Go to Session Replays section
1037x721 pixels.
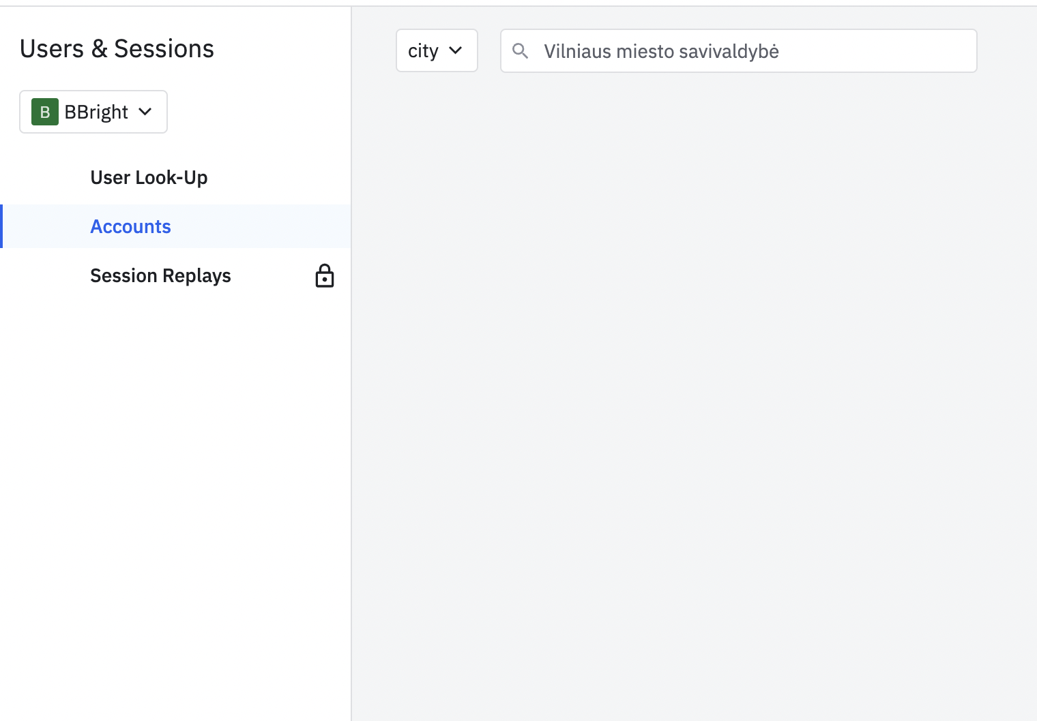click(x=160, y=276)
